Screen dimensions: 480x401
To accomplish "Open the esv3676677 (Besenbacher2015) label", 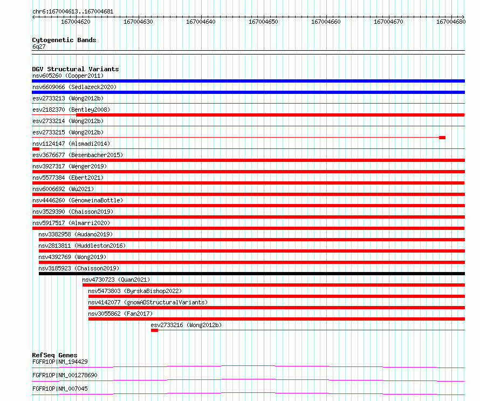I will point(78,155).
